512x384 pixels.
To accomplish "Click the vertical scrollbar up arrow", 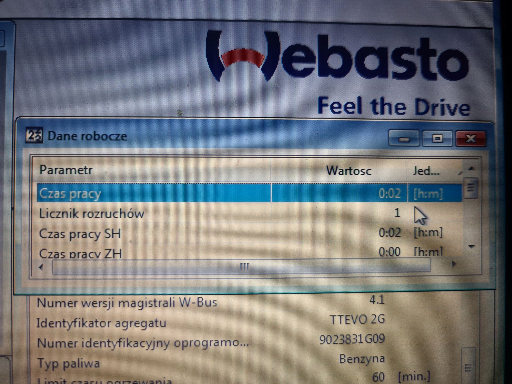I will (471, 169).
